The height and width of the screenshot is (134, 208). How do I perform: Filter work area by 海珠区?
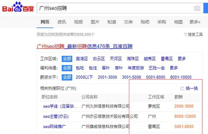click(x=133, y=59)
